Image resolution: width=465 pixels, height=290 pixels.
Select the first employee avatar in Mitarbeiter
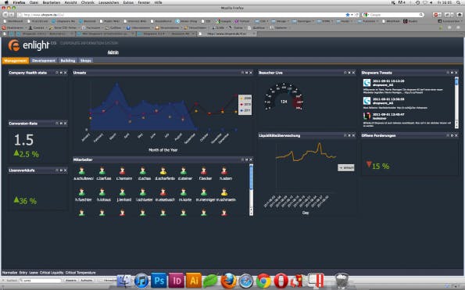82,171
